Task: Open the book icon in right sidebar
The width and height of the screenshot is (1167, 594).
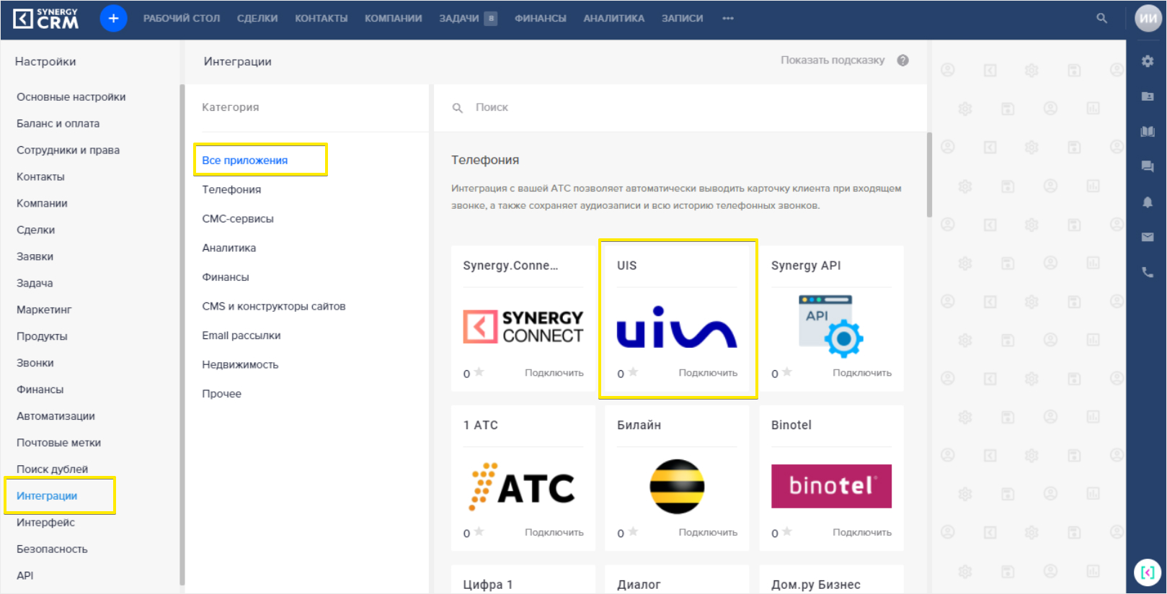Action: 1148,131
